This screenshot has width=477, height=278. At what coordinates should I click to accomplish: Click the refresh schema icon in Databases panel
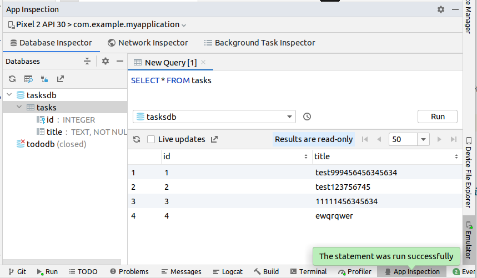(x=12, y=79)
